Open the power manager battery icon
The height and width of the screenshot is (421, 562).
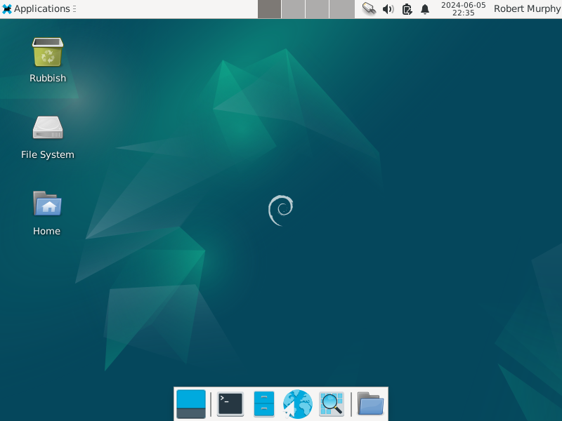click(407, 9)
